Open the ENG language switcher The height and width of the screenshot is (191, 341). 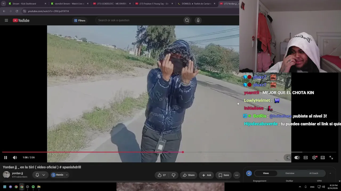point(312,187)
